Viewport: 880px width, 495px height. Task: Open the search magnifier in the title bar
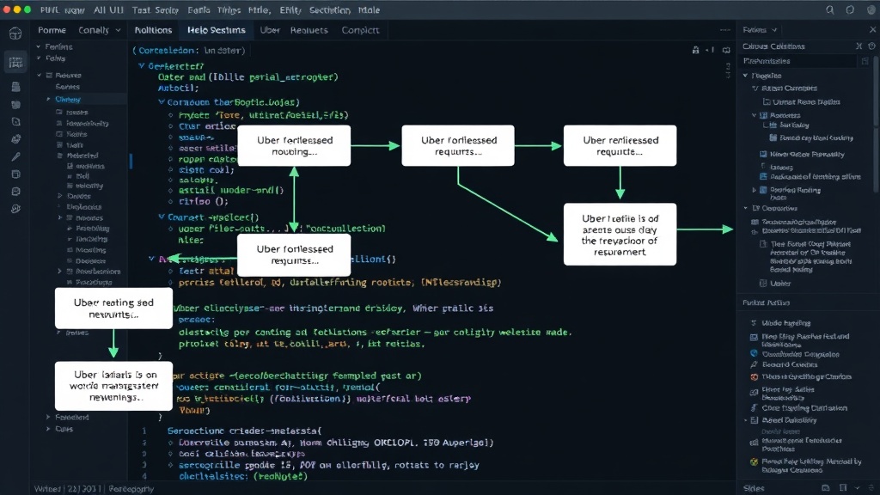(829, 10)
